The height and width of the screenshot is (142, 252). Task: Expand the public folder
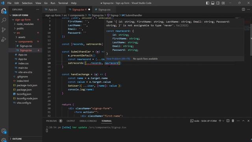click(15, 28)
